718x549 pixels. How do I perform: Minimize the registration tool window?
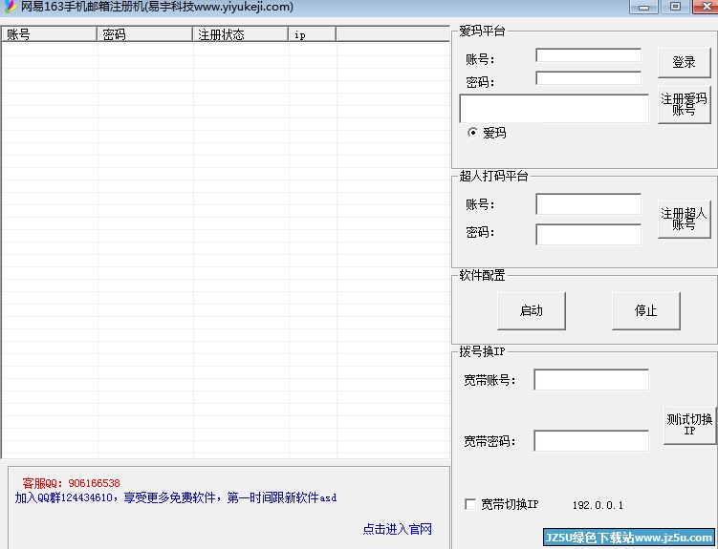[x=643, y=7]
